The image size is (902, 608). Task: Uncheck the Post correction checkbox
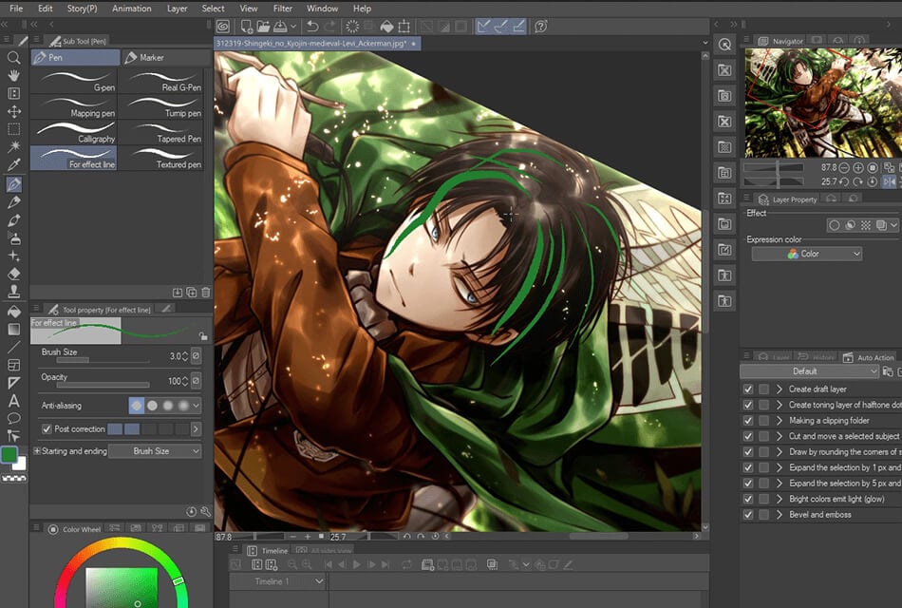[47, 429]
